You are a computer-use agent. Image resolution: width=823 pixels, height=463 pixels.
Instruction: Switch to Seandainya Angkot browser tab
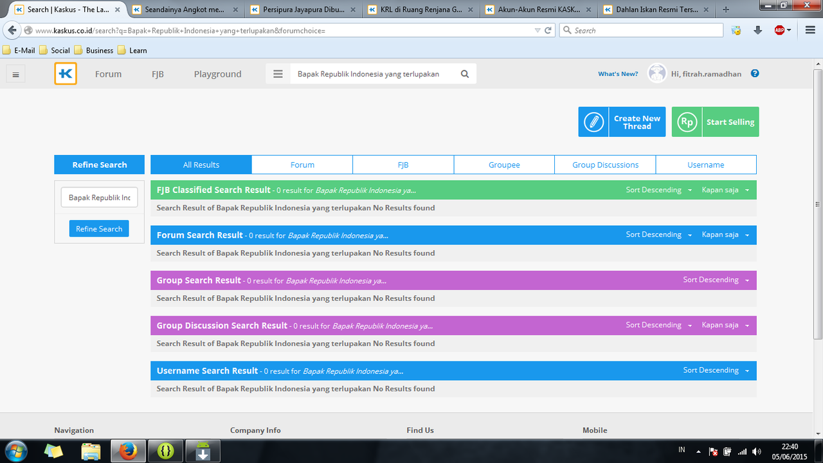(x=183, y=10)
